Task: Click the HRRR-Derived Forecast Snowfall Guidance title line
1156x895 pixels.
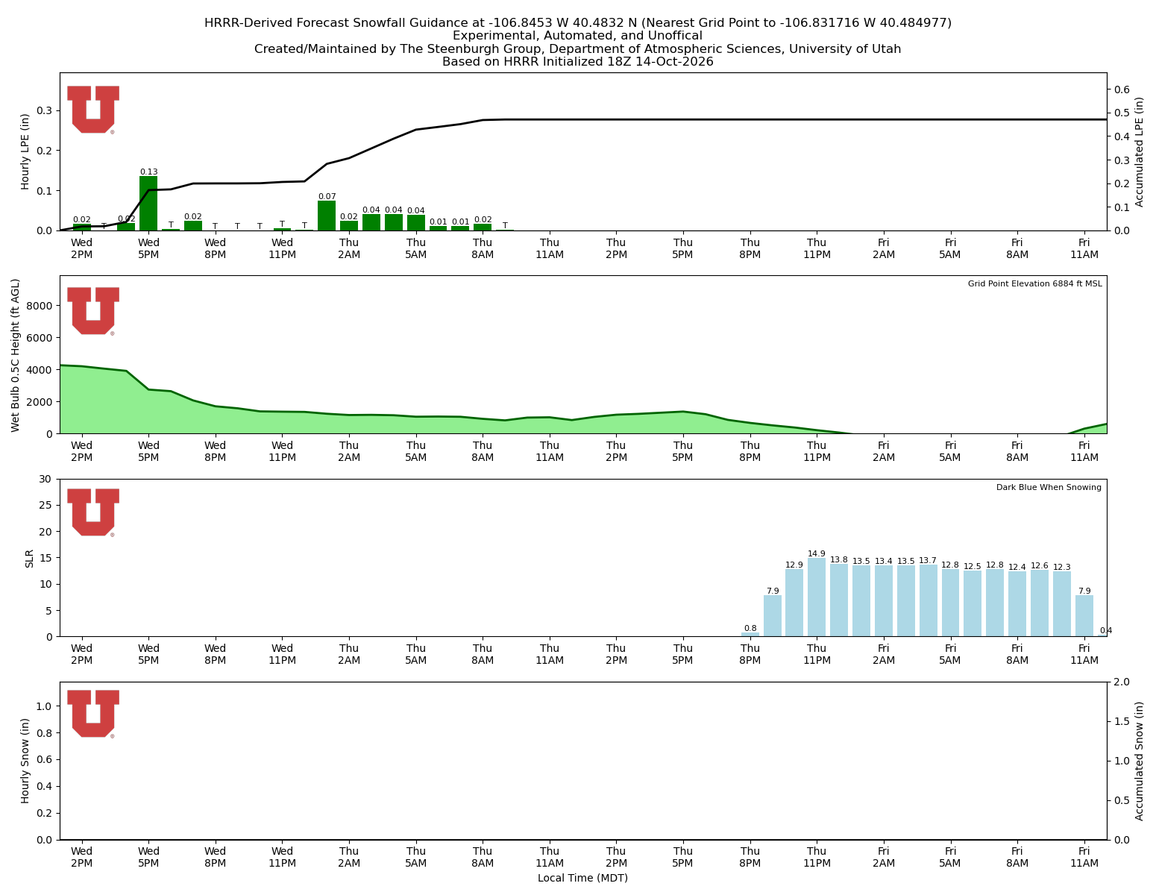Action: click(578, 23)
